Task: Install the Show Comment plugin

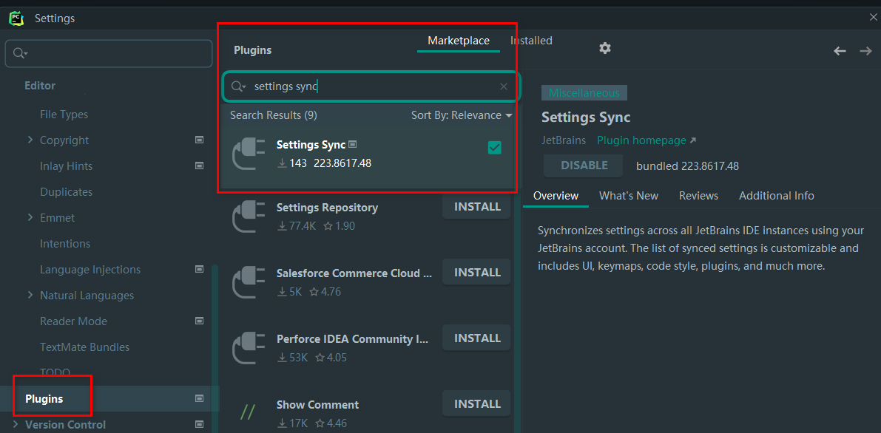Action: coord(477,403)
